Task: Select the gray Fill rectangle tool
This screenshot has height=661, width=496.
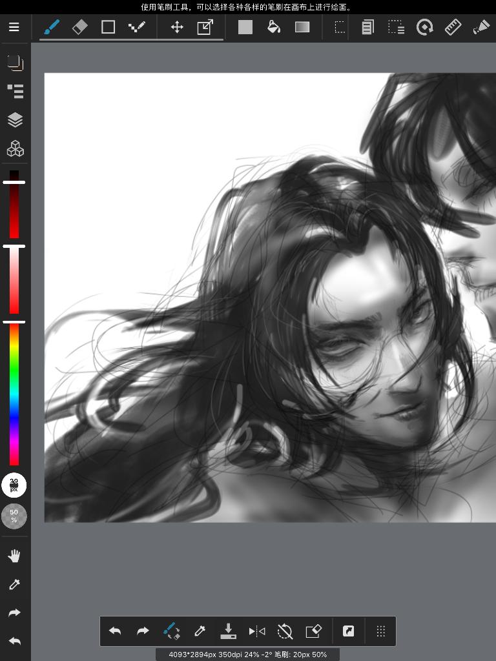Action: (245, 27)
